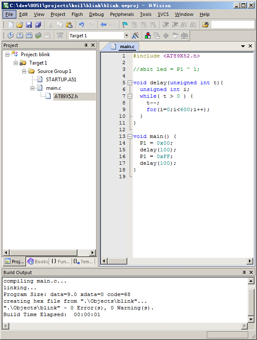Image resolution: width=257 pixels, height=340 pixels.
Task: Close the Project panel
Action: [93, 45]
